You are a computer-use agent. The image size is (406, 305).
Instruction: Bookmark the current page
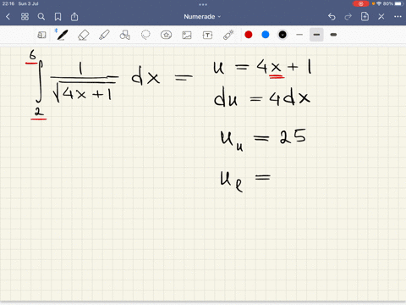tap(58, 17)
